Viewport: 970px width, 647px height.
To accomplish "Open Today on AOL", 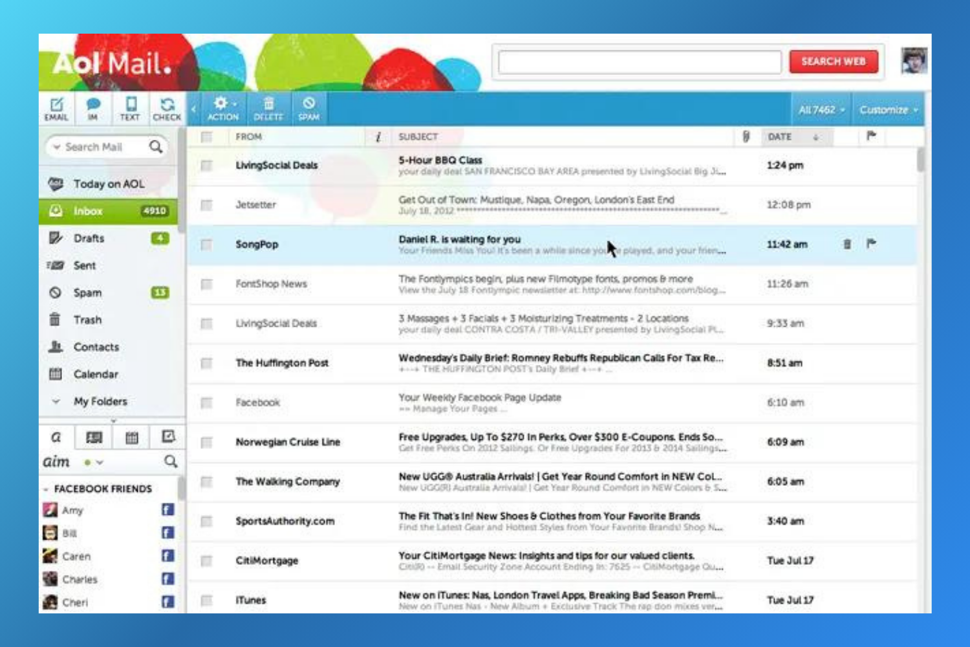I will click(109, 184).
